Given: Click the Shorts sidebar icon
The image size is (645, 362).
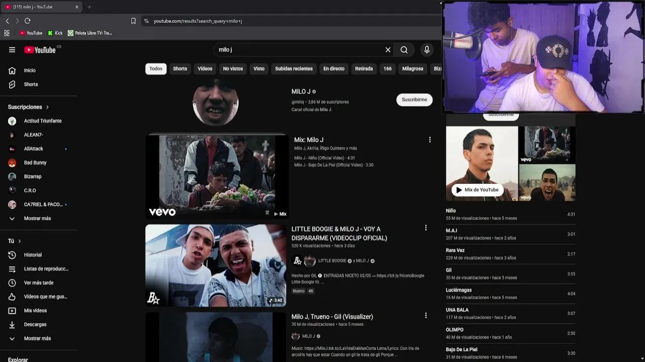Looking at the screenshot, I should click(x=12, y=84).
